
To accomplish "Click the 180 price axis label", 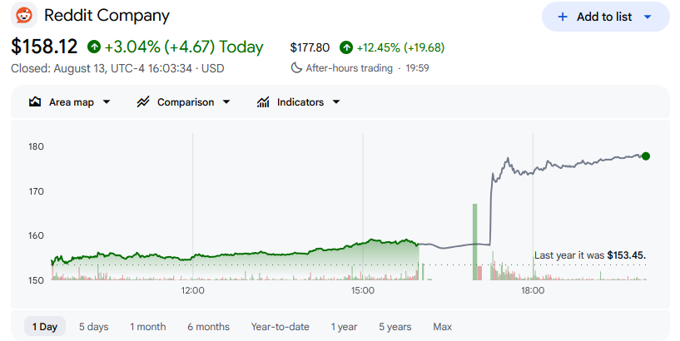I will click(x=36, y=146).
